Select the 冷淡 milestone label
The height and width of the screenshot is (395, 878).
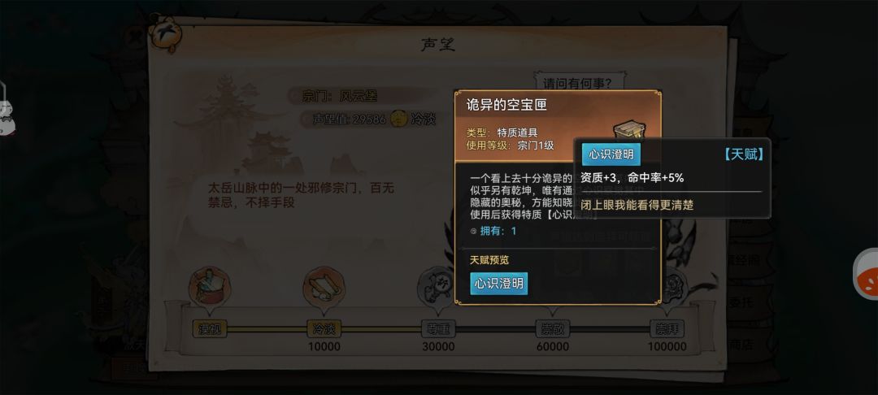[324, 329]
